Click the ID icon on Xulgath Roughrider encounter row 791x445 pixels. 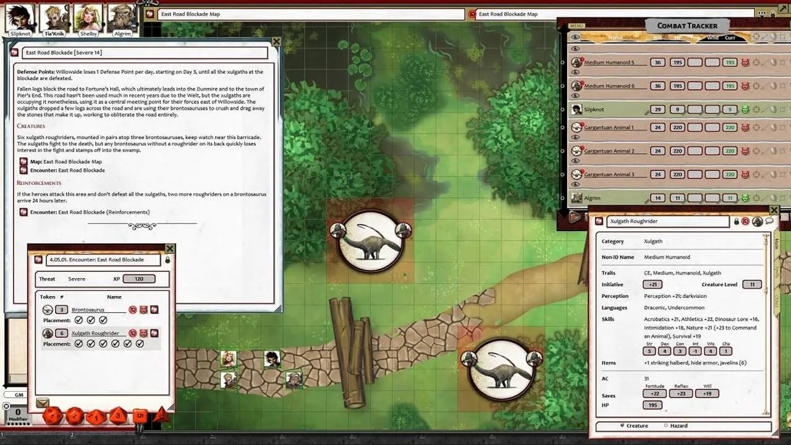132,333
